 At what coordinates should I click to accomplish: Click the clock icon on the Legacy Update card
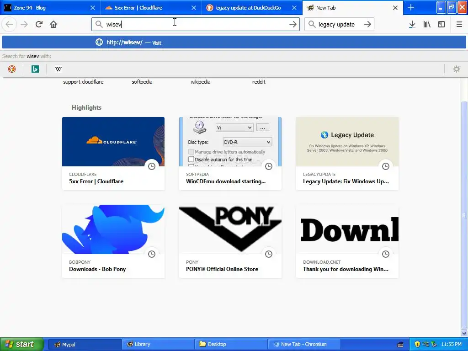pyautogui.click(x=386, y=166)
